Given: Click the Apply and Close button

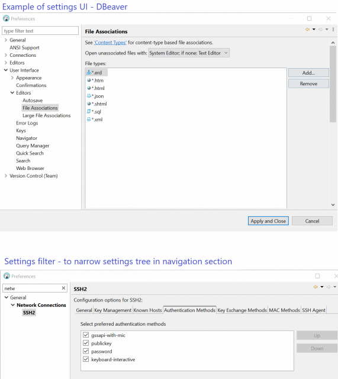Looking at the screenshot, I should coord(268,221).
